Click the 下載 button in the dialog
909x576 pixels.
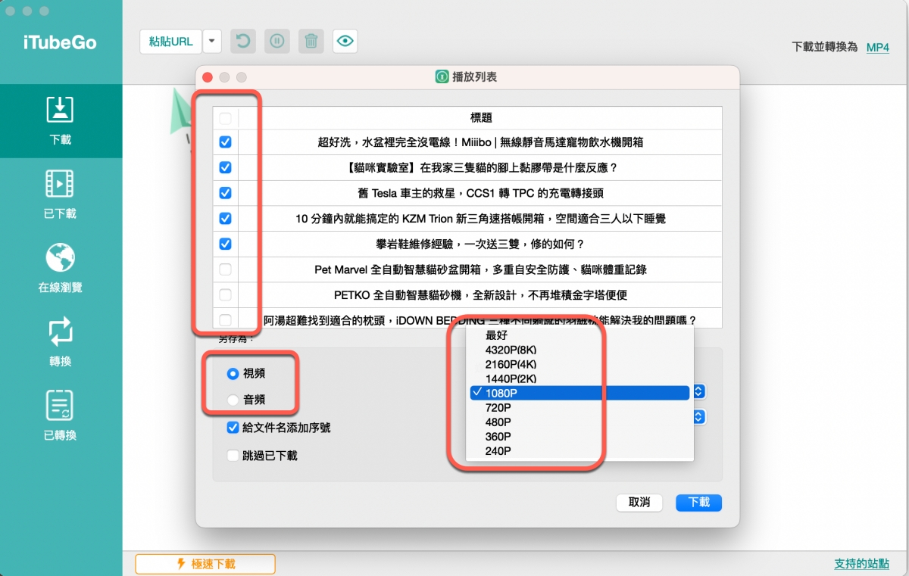coord(698,503)
